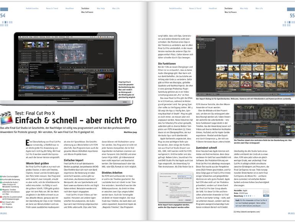Image resolution: width=295 pixels, height=222 pixels.
Task: Click the 'Zumindest schnell' subheading
Action: 206,148
